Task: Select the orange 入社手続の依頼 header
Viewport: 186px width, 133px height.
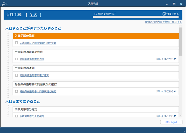Action: (95, 36)
